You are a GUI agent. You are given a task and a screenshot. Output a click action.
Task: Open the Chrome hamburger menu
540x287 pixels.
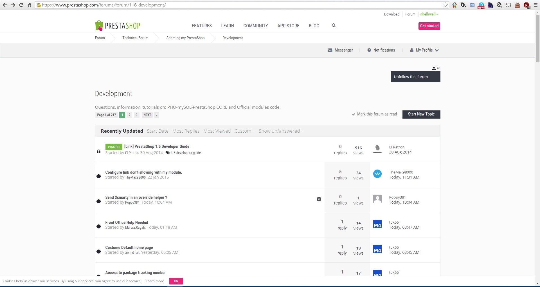(535, 5)
